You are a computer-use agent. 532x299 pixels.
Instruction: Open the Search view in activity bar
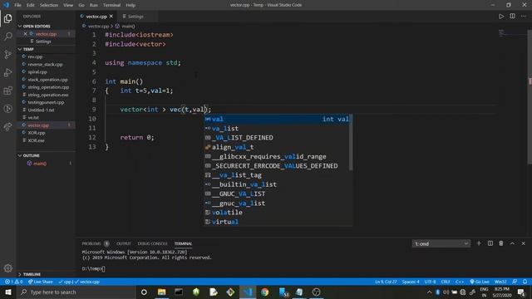click(7, 37)
